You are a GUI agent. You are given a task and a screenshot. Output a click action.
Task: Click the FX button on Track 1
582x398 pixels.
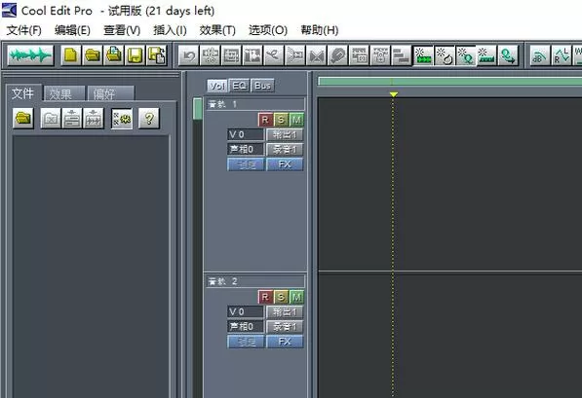tap(285, 164)
